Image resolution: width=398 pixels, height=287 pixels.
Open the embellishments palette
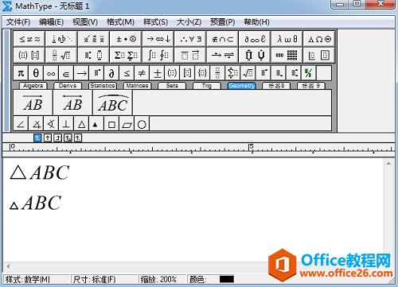coord(93,39)
